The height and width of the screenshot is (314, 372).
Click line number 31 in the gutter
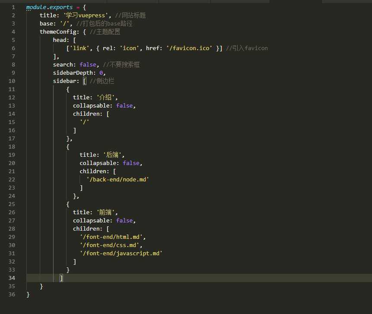[12, 254]
